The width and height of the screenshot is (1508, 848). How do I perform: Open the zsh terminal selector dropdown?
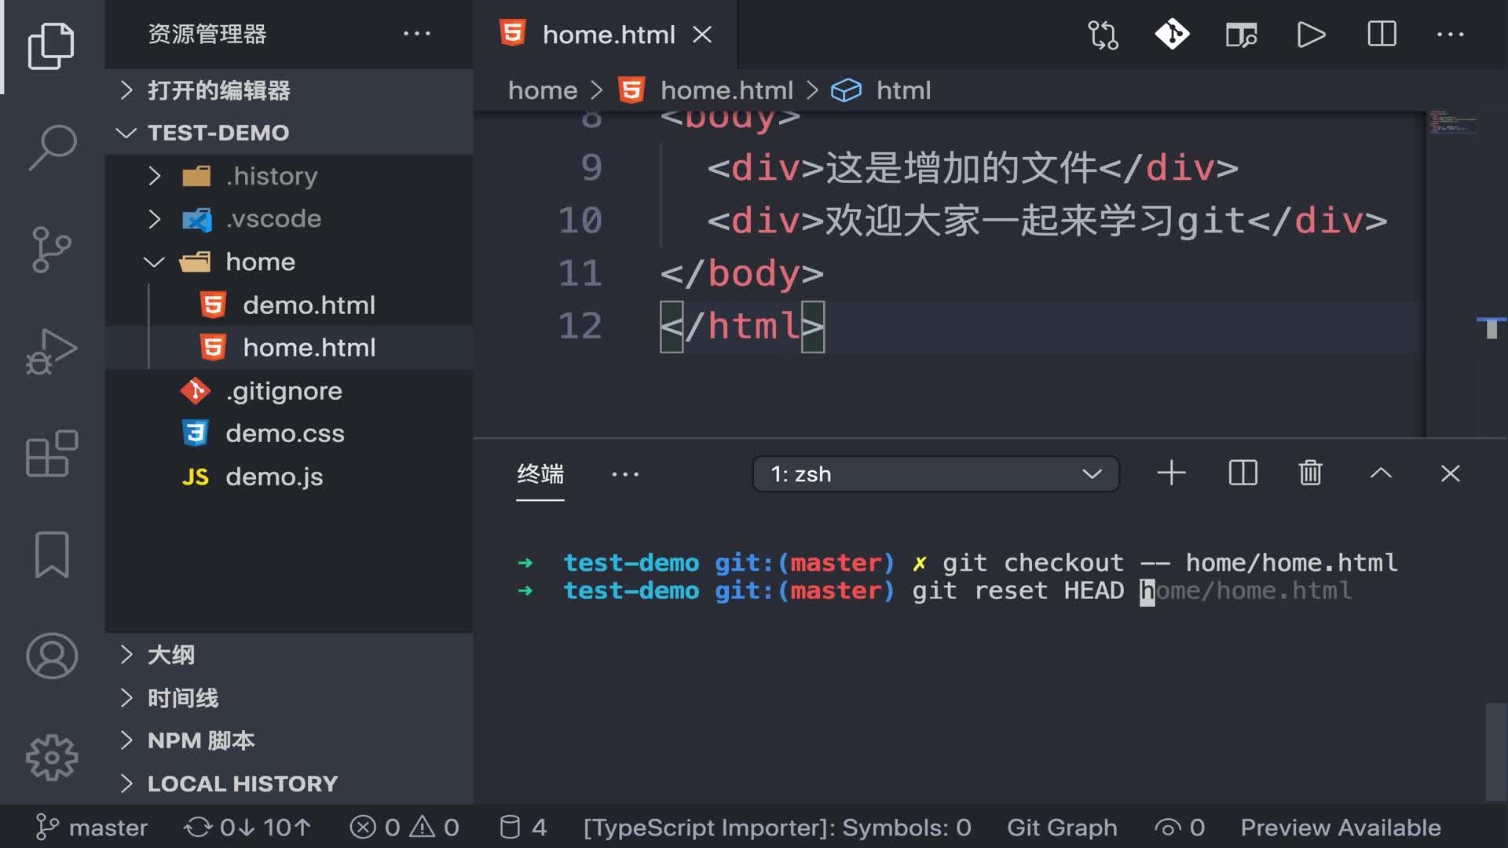click(935, 474)
